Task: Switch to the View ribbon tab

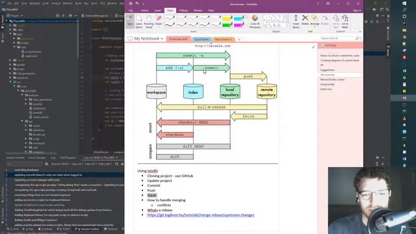Action: coord(211,10)
